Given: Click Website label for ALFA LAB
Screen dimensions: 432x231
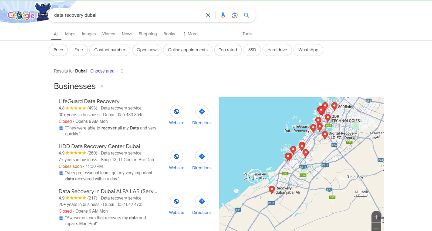Looking at the screenshot, I should click(x=177, y=213).
